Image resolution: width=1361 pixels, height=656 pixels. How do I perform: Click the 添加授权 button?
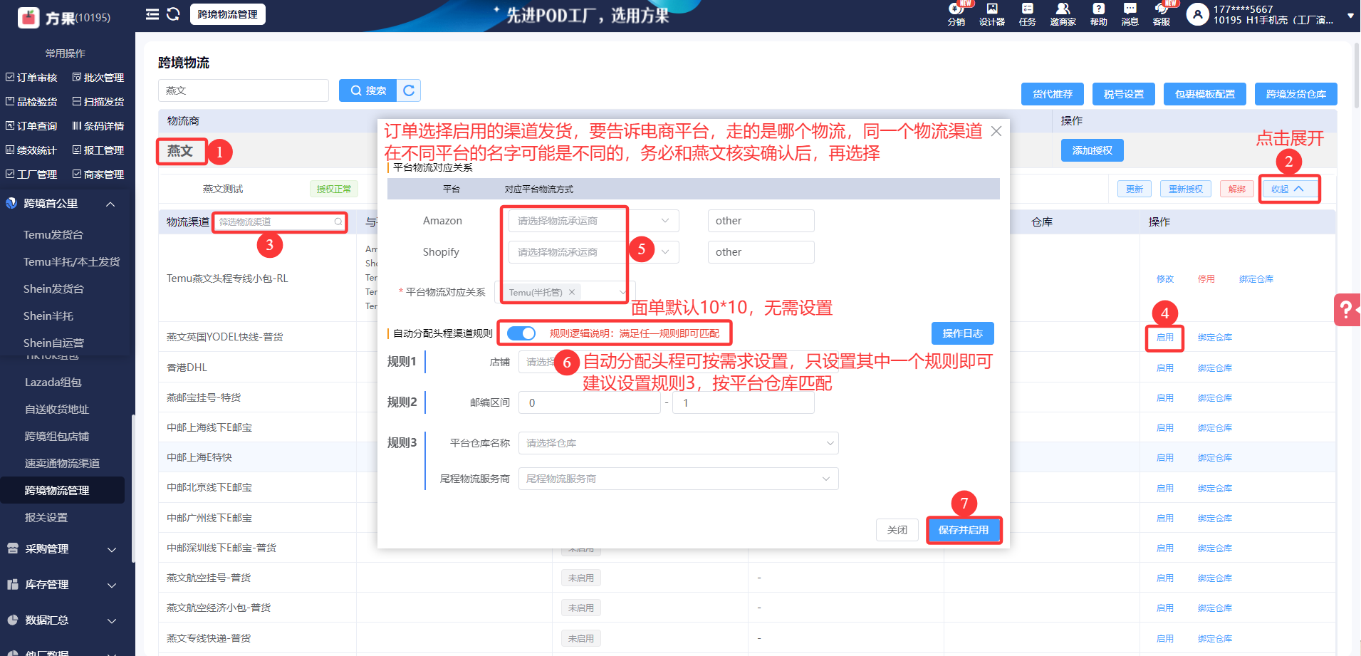tap(1093, 150)
